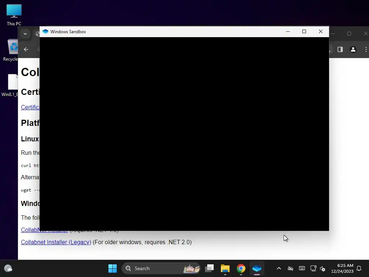Select Windows Sandbox taskbar icon
The image size is (369, 277).
(257, 268)
